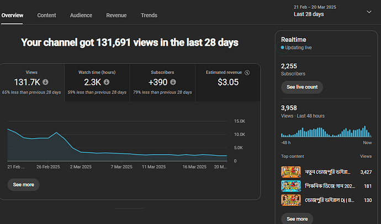
Task: Expand the Last 28 days date range dropdown
Action: 368,11
